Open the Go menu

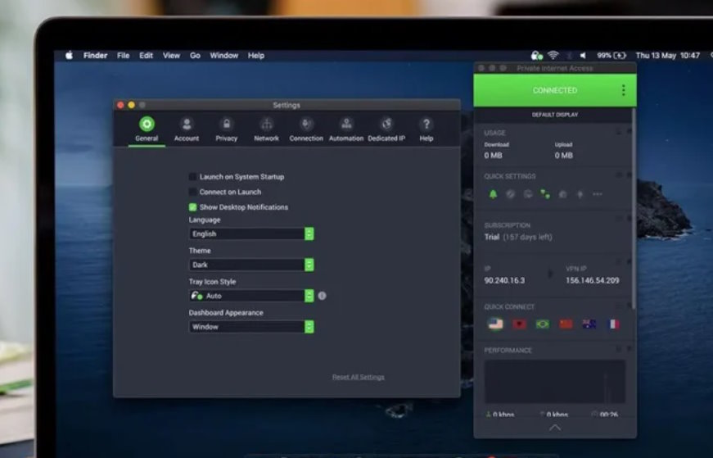(x=195, y=56)
